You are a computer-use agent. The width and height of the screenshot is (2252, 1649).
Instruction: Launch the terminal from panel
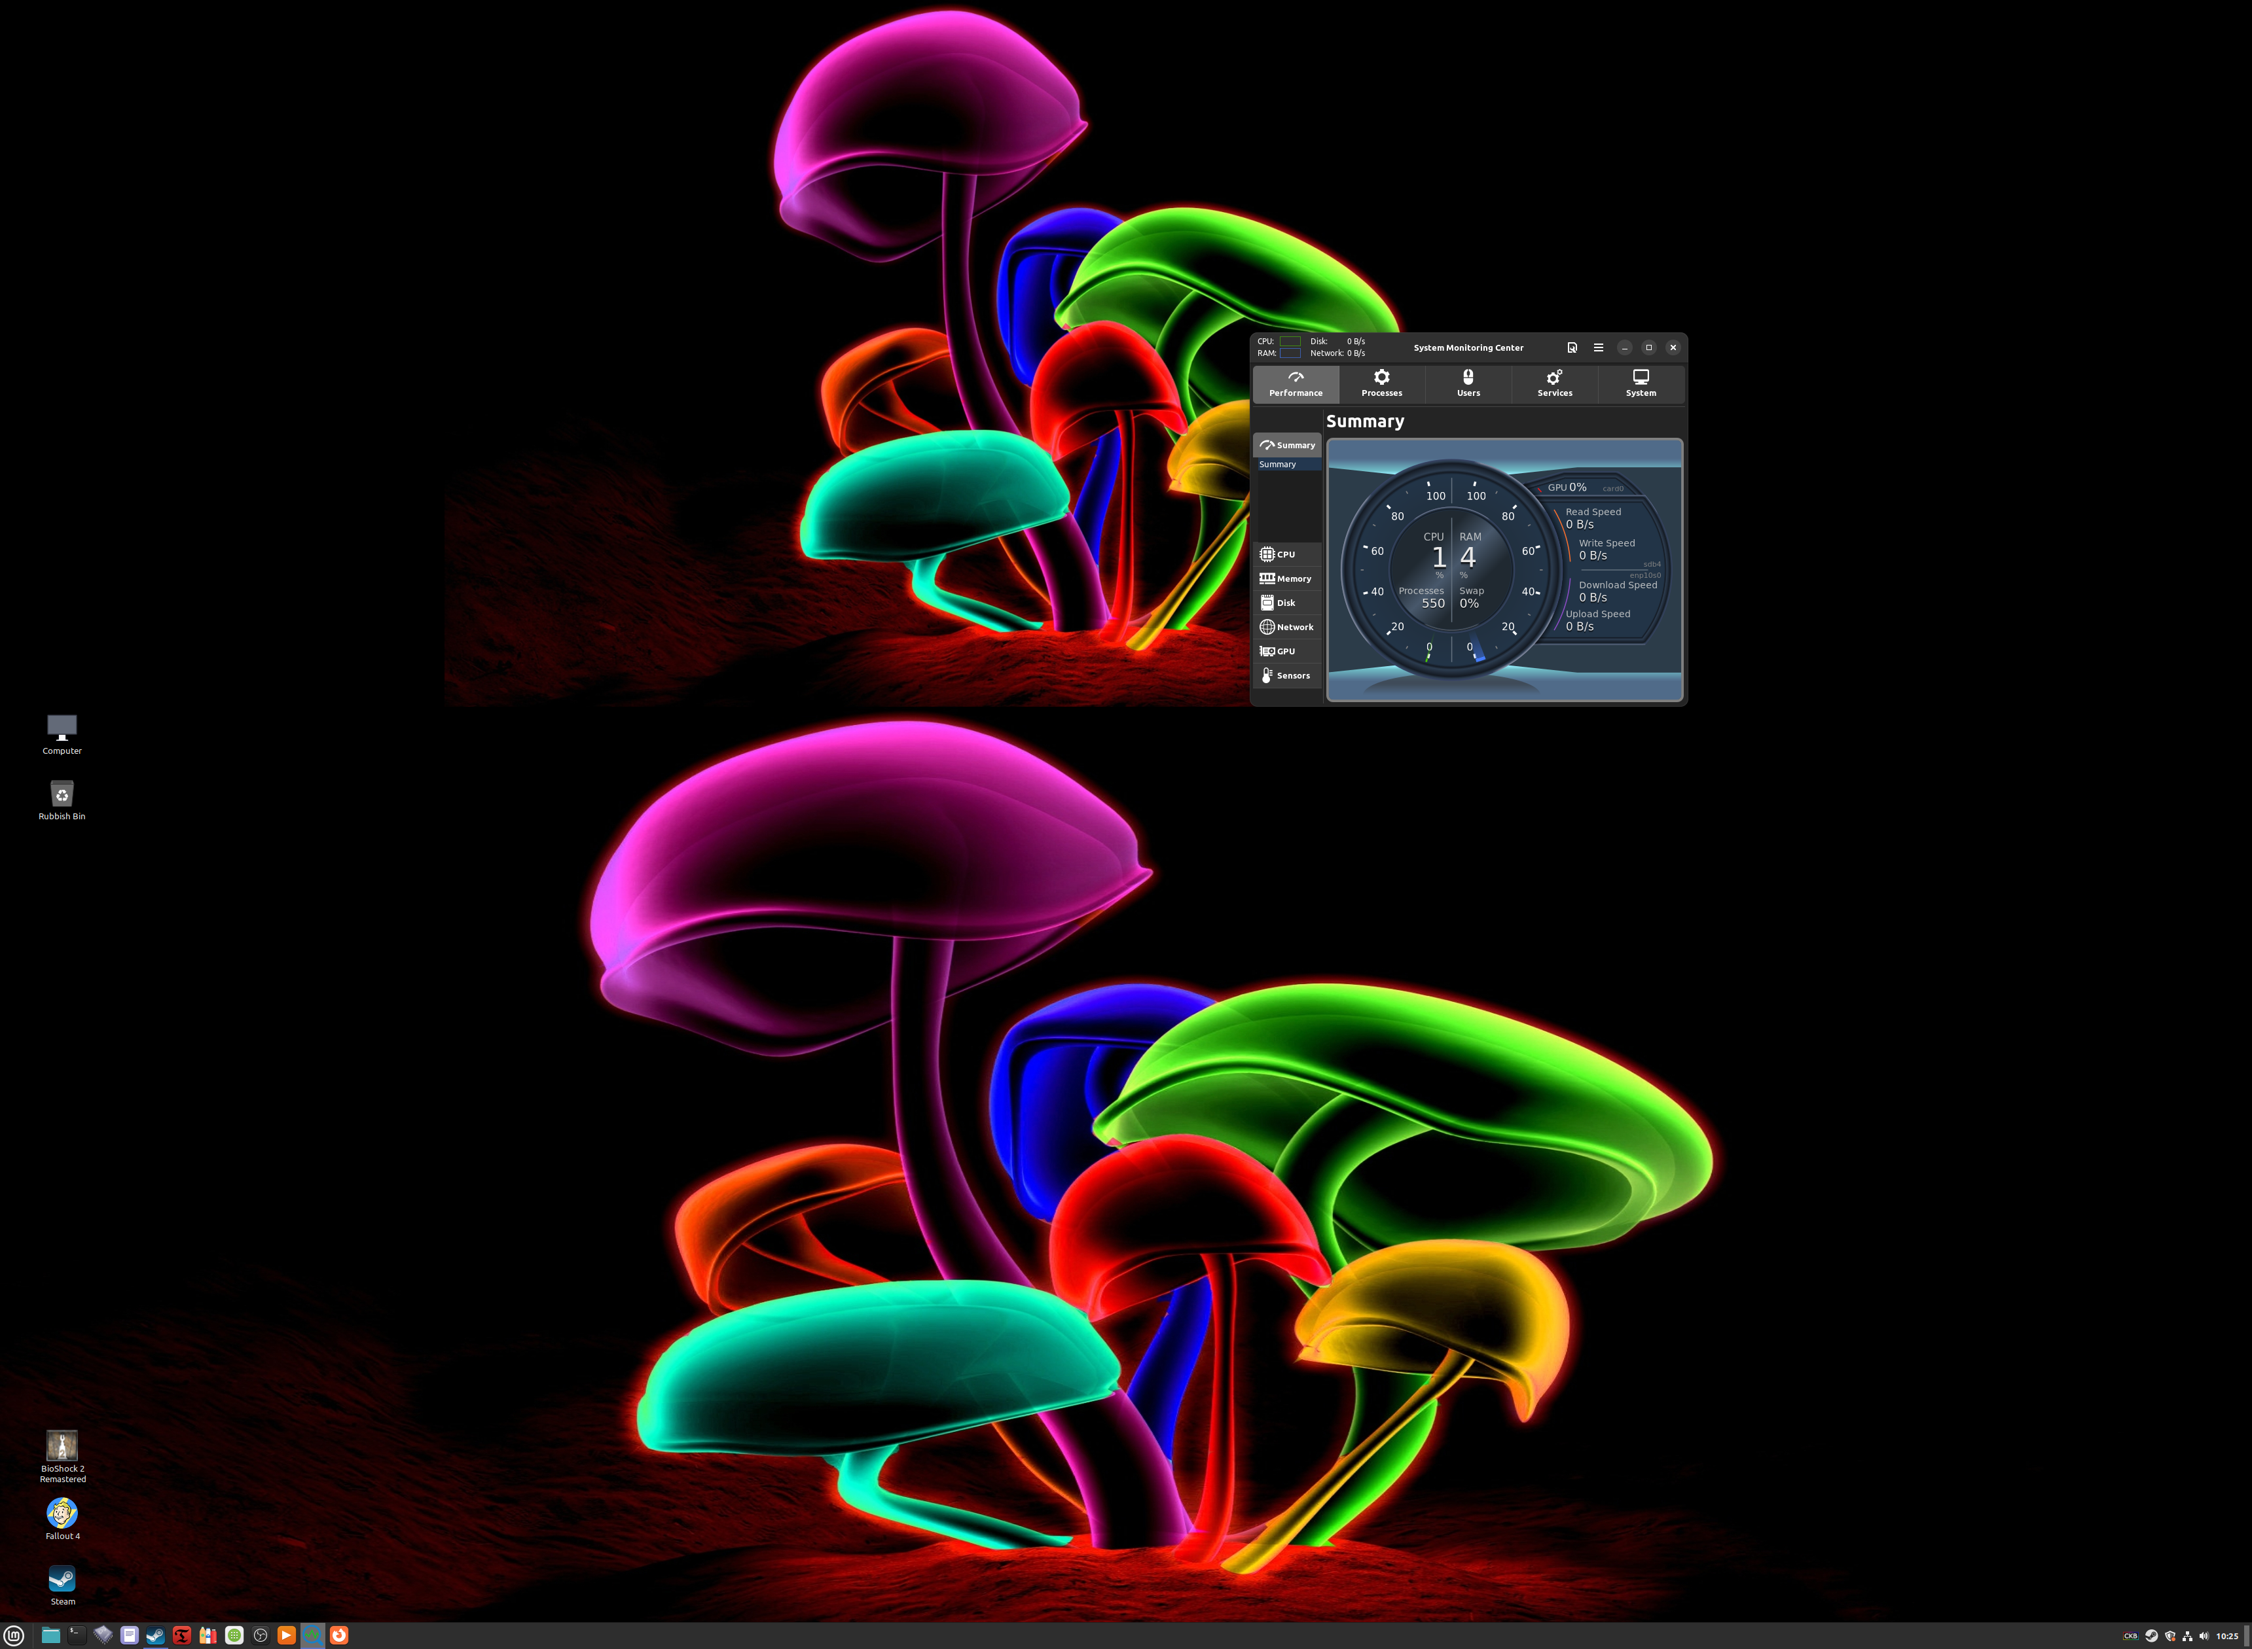tap(76, 1635)
